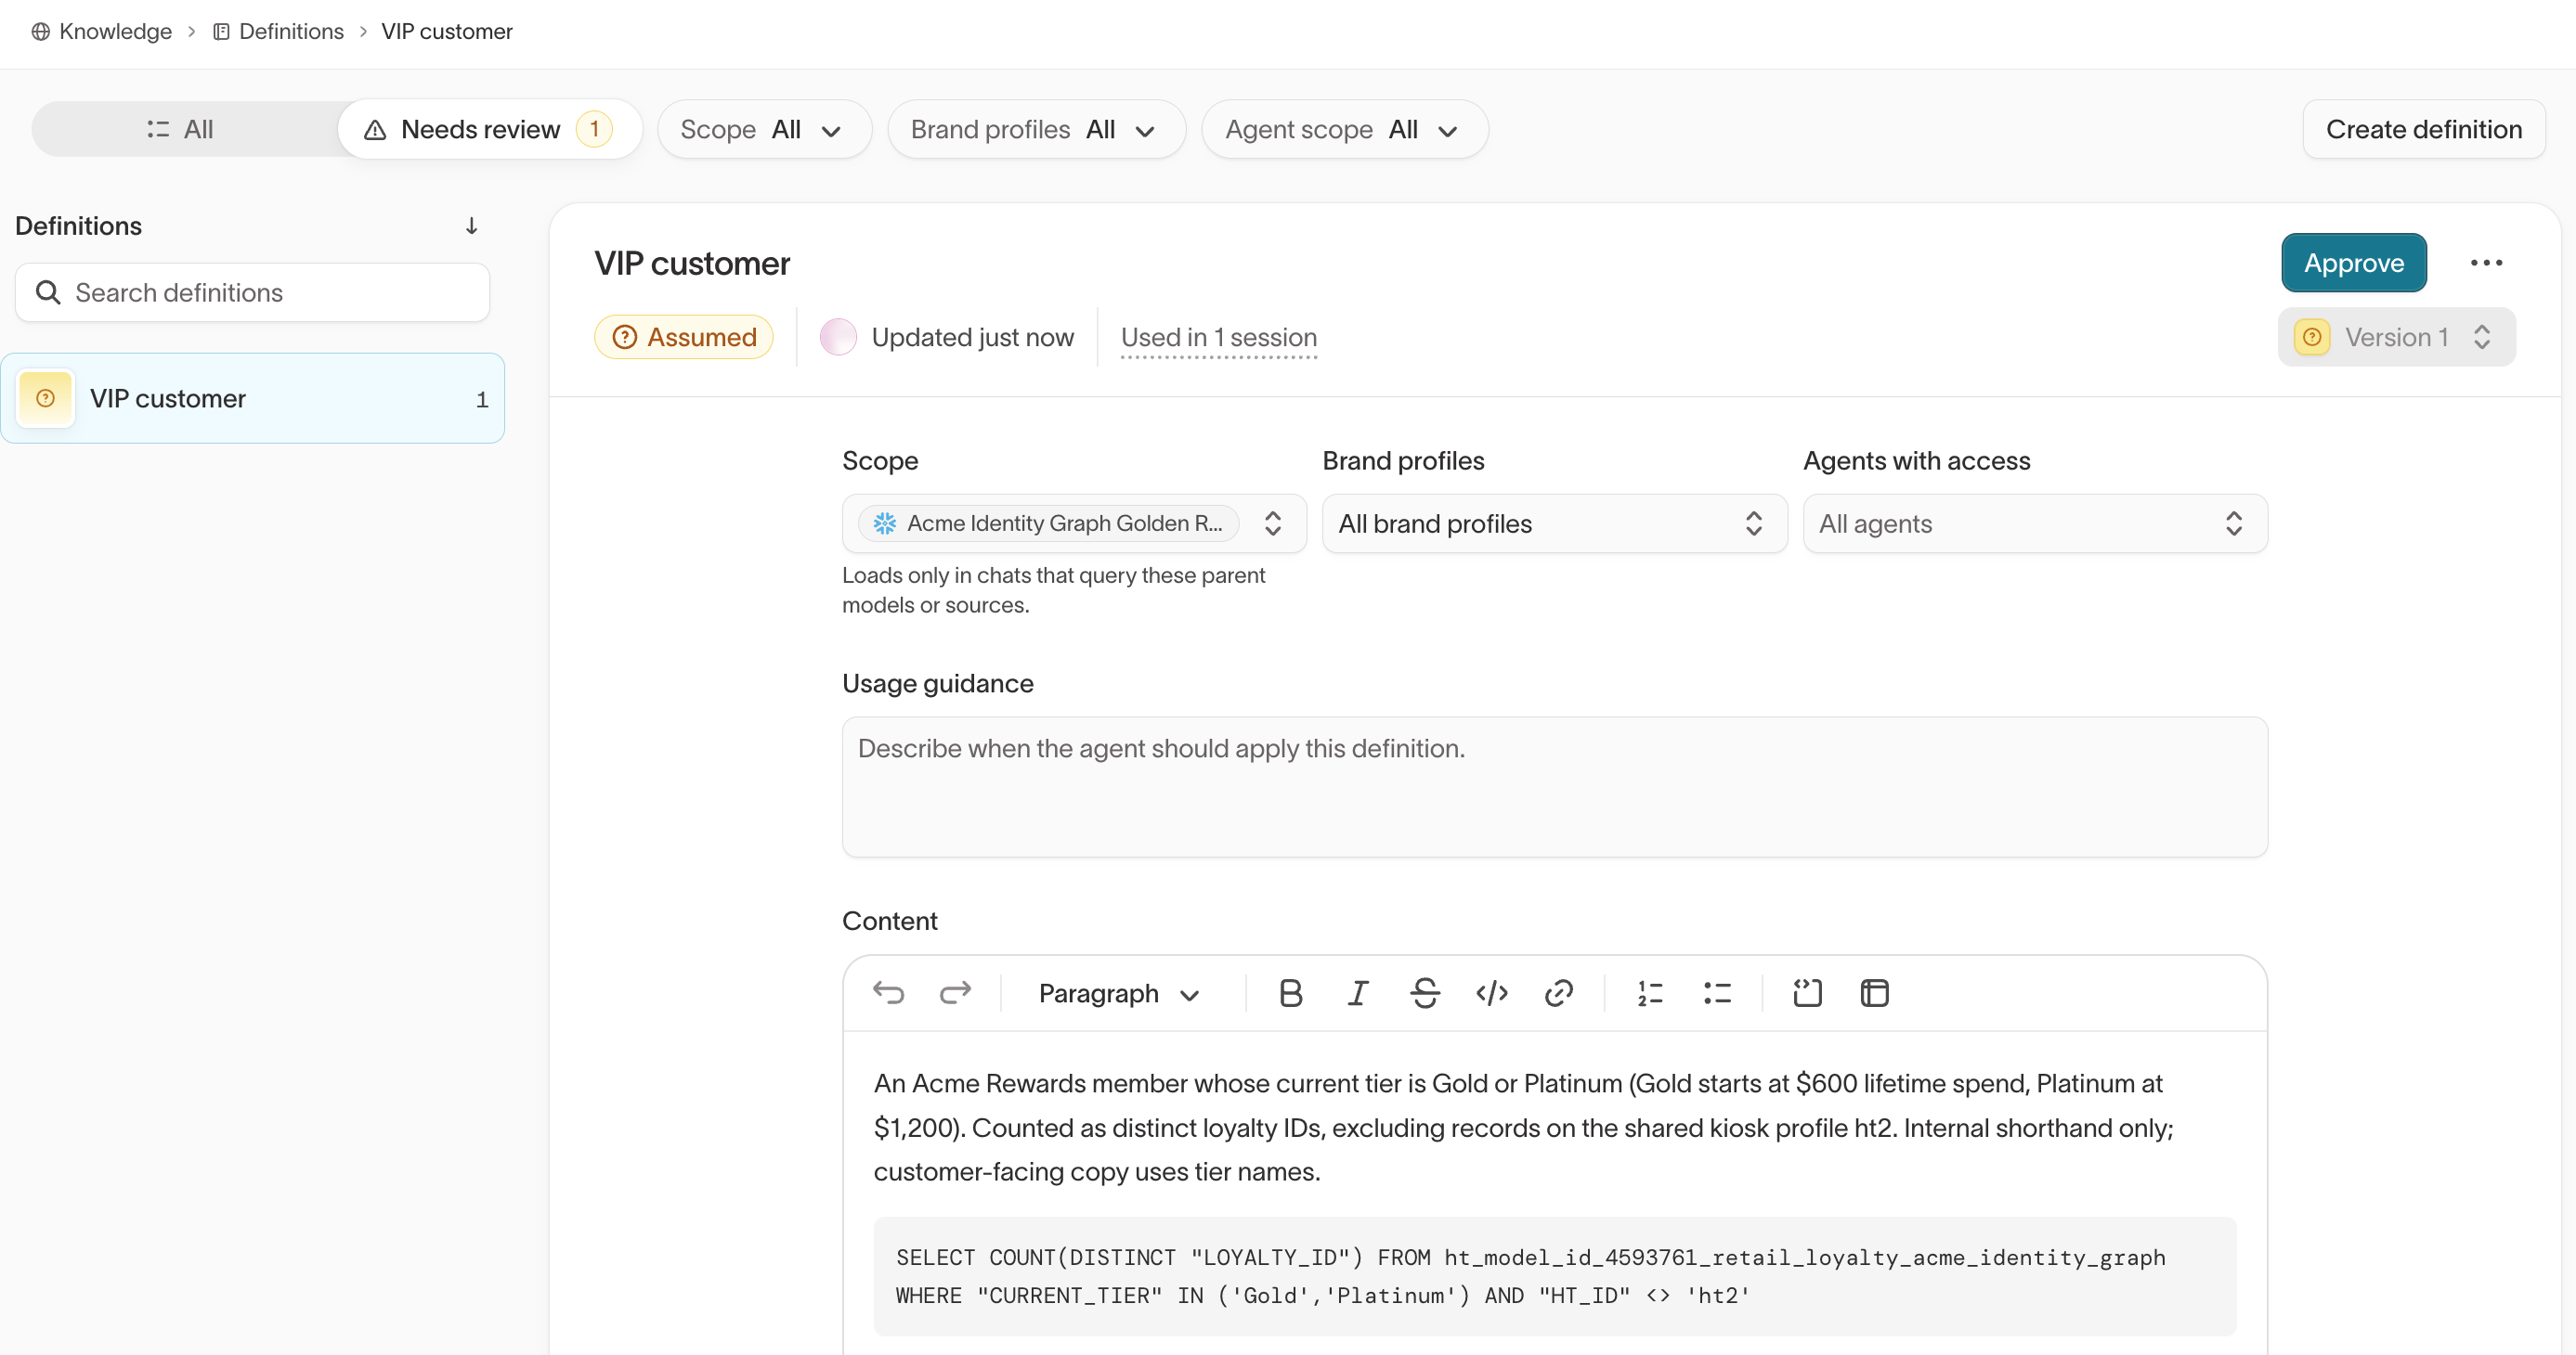Open the All brand profiles selector
The height and width of the screenshot is (1355, 2576).
tap(1554, 523)
